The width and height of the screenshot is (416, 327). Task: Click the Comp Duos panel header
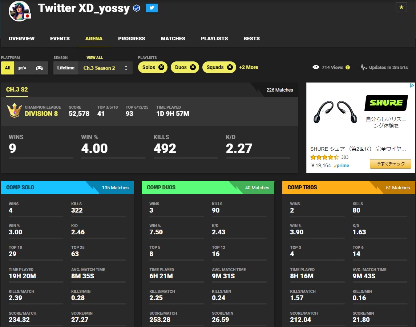pos(208,187)
